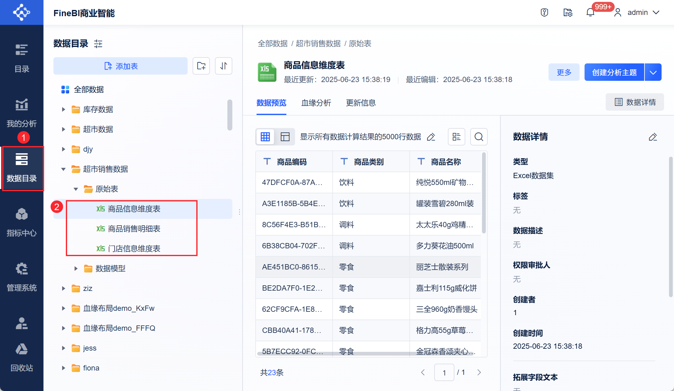Open the search icon in data preview
Screen dimensions: 674x391
[479, 137]
